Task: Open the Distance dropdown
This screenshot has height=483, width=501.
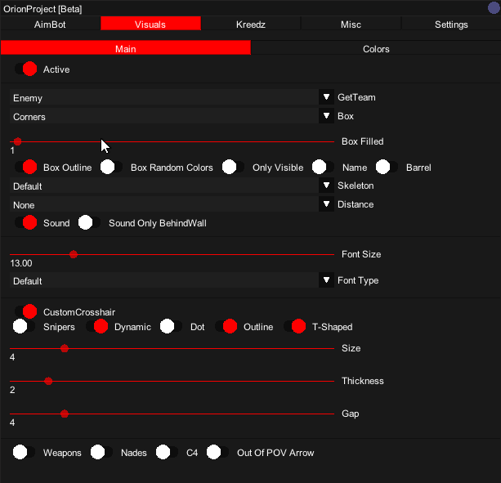Action: pyautogui.click(x=326, y=204)
